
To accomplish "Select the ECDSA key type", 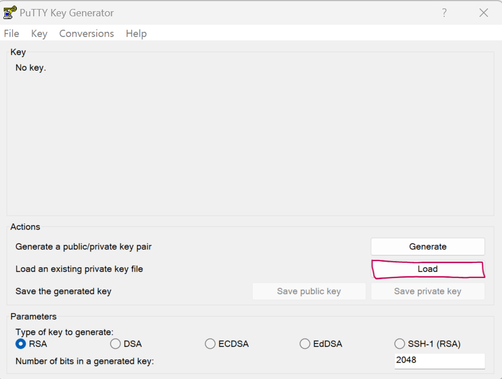I will [x=227, y=344].
